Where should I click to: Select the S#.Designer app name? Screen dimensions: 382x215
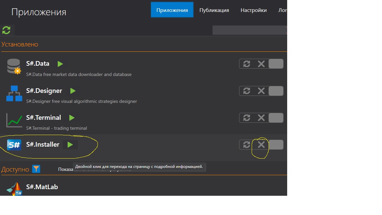tap(44, 91)
